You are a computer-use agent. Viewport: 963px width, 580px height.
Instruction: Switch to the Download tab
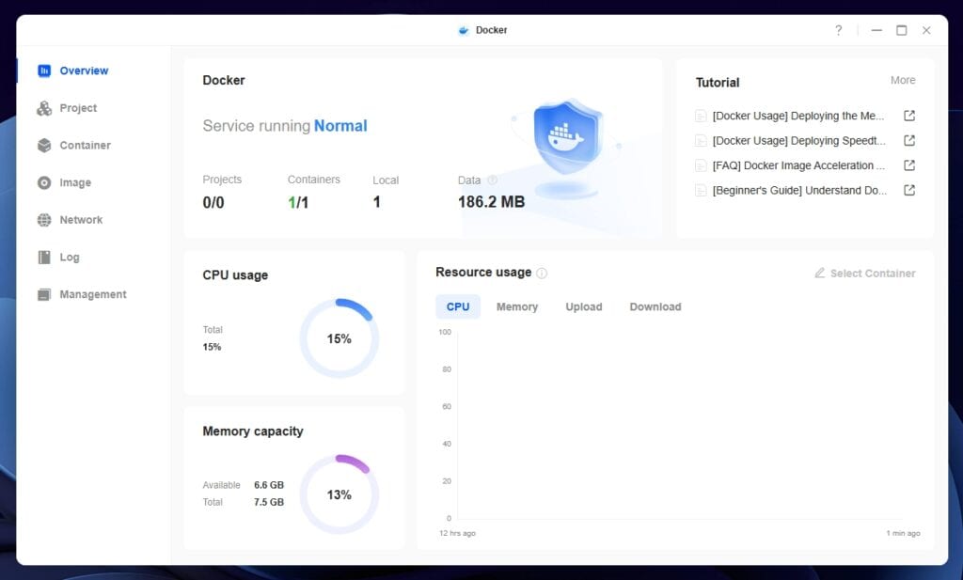(x=655, y=306)
